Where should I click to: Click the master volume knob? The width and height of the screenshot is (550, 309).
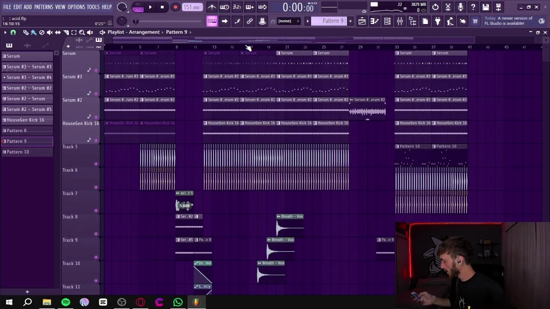pos(122,7)
